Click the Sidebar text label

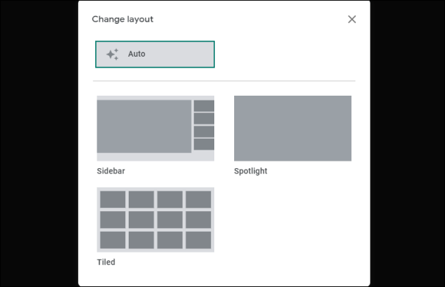pyautogui.click(x=111, y=171)
